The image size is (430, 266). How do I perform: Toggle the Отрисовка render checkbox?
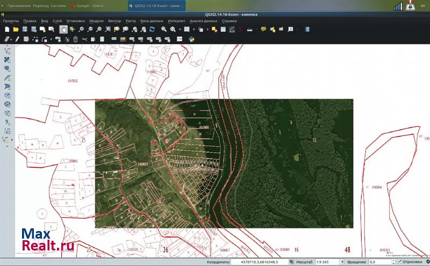click(399, 262)
